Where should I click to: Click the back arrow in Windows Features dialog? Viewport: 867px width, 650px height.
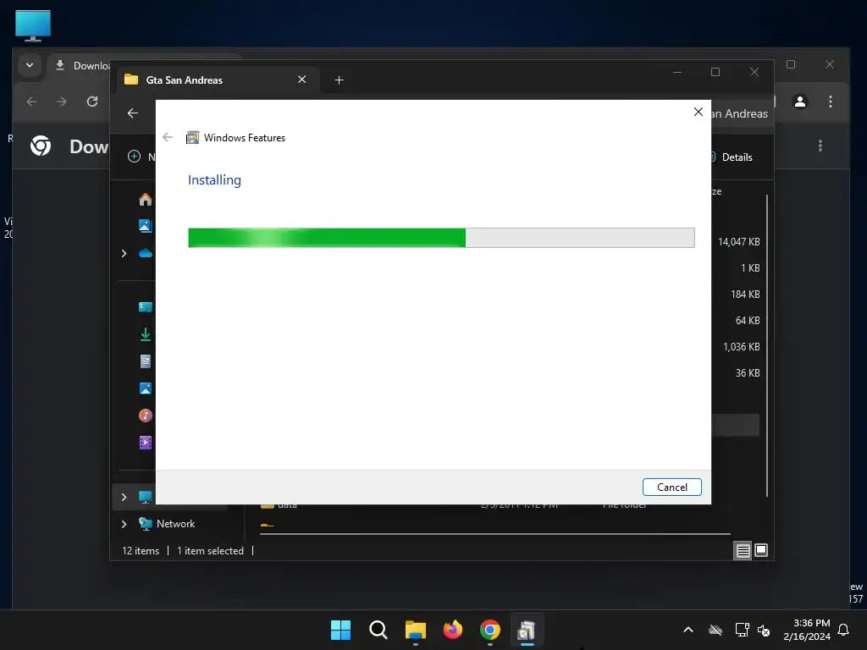tap(168, 137)
